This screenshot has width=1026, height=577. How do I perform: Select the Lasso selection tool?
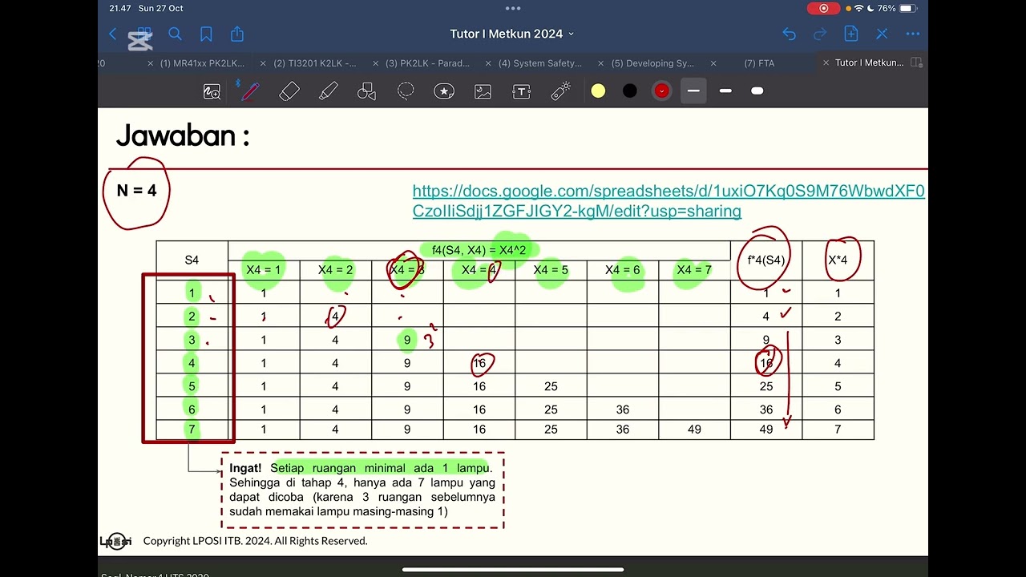[406, 91]
